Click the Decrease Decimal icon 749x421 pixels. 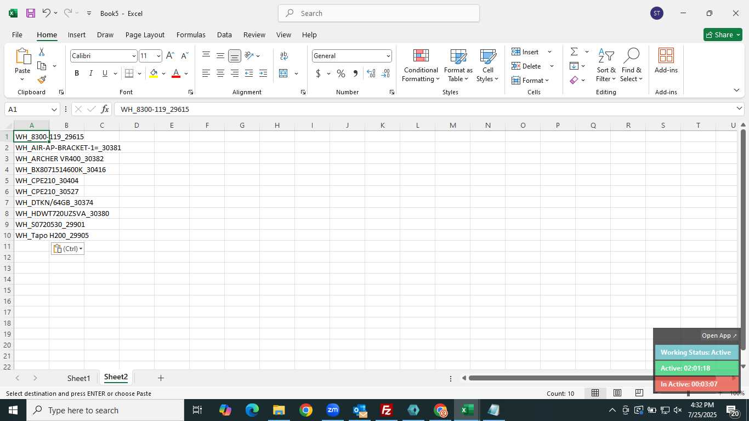(x=385, y=73)
